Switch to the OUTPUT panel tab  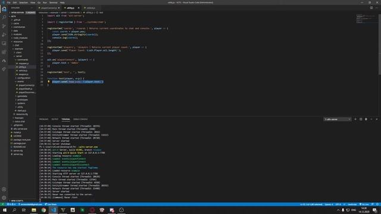55,119
